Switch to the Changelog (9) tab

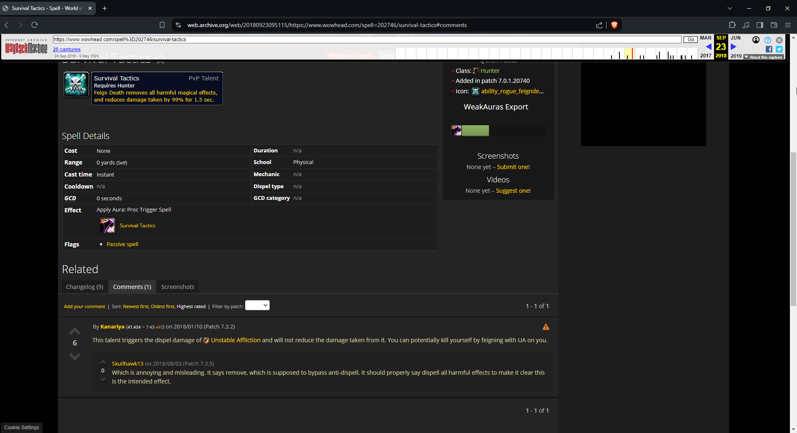pyautogui.click(x=85, y=287)
